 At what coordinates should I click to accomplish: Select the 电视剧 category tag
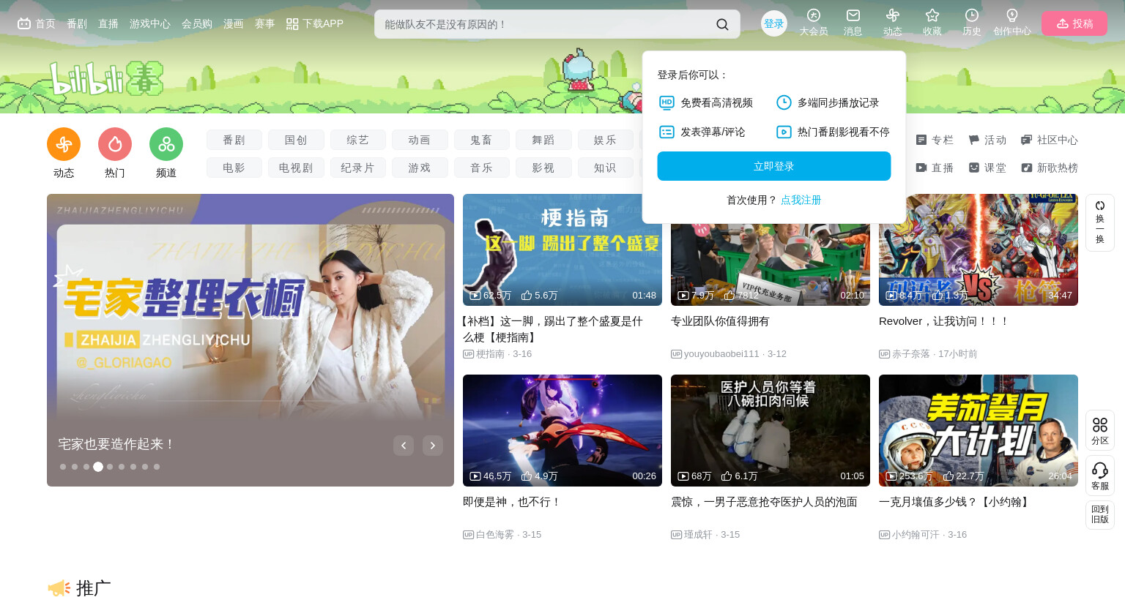click(296, 168)
